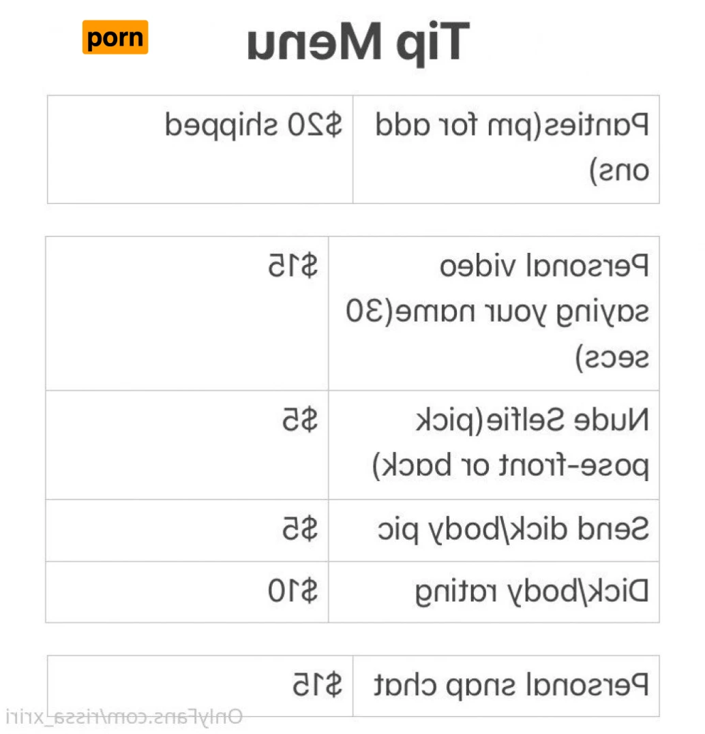Click the orange porn logo badge
This screenshot has height=734, width=705.
point(115,37)
